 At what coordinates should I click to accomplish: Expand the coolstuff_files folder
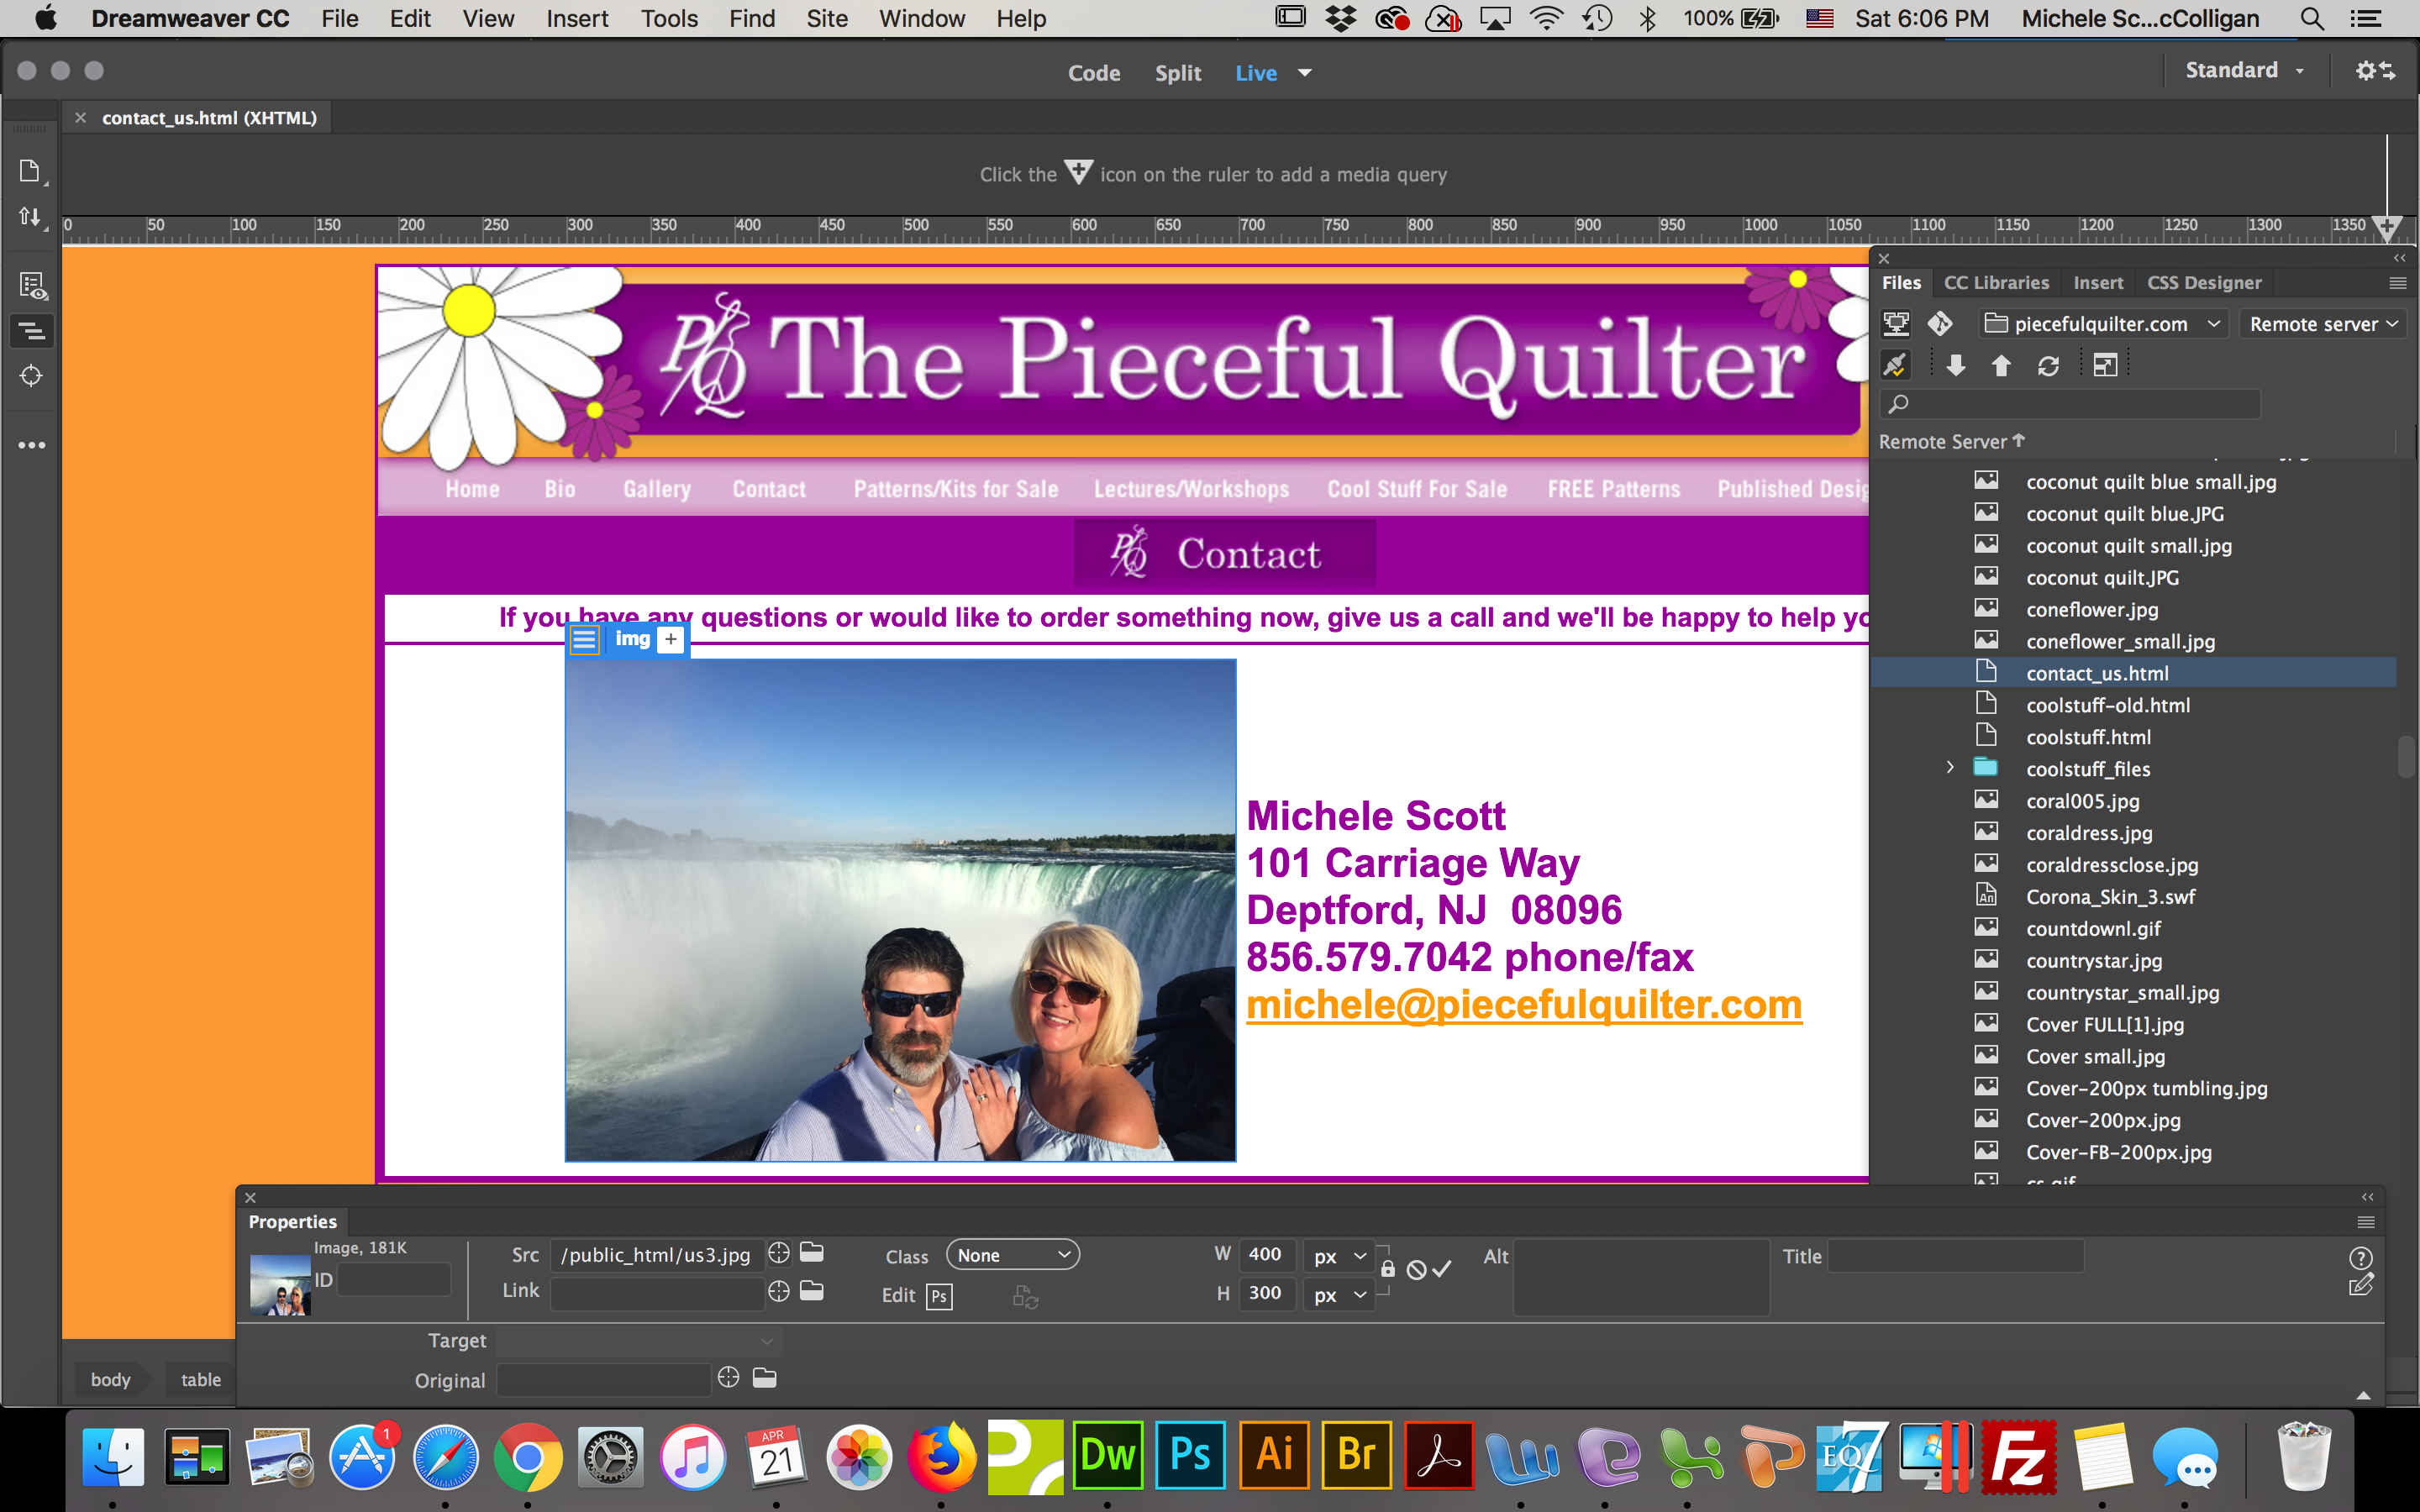tap(1950, 768)
